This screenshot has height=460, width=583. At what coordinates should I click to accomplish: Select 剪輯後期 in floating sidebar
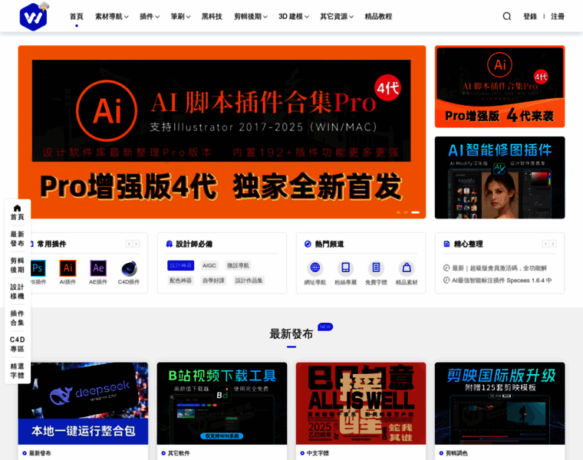[17, 265]
